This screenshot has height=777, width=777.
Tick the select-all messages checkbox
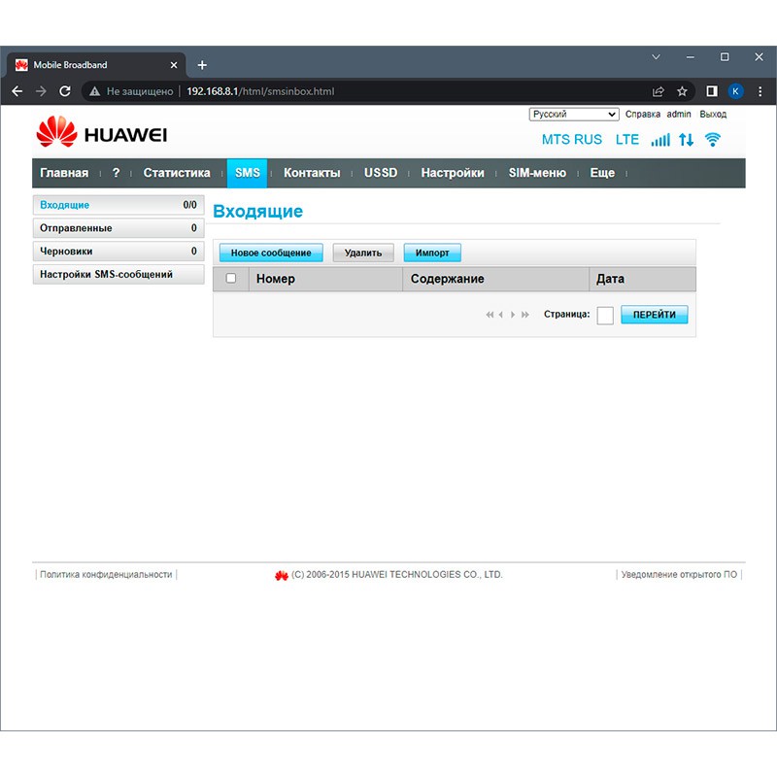coord(230,279)
